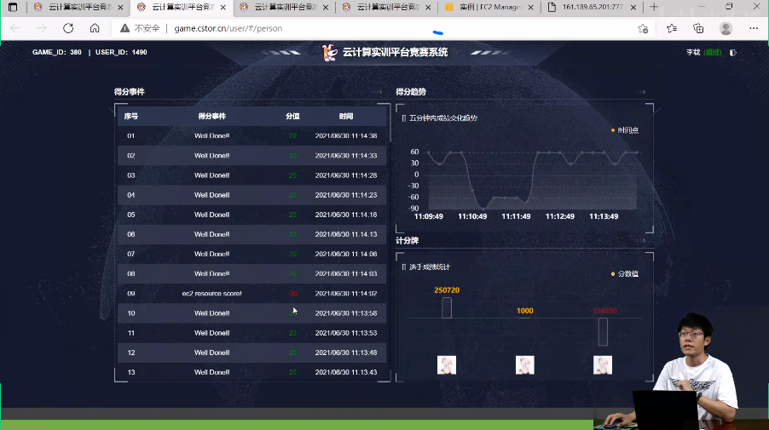Switch to the 161.189.65.201 browser tab
769x430 pixels.
point(593,7)
